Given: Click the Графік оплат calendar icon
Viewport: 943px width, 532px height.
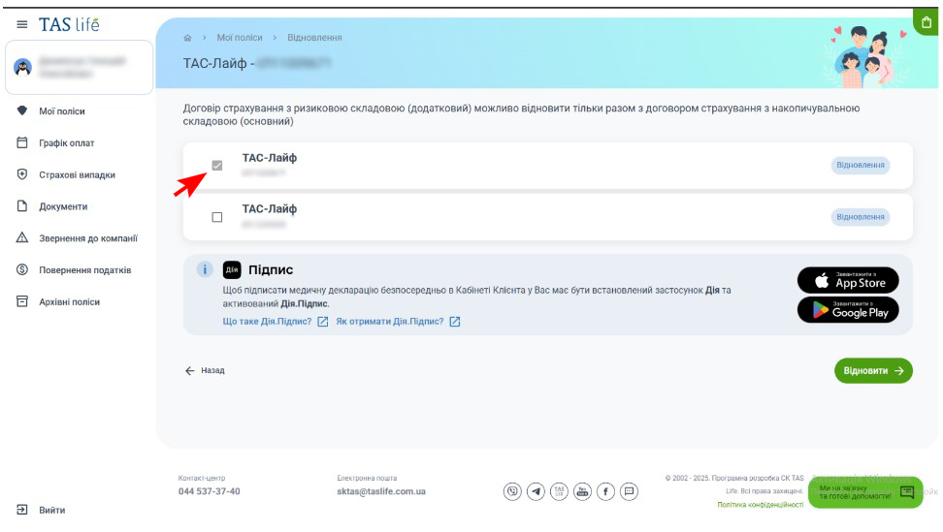Looking at the screenshot, I should click(22, 142).
